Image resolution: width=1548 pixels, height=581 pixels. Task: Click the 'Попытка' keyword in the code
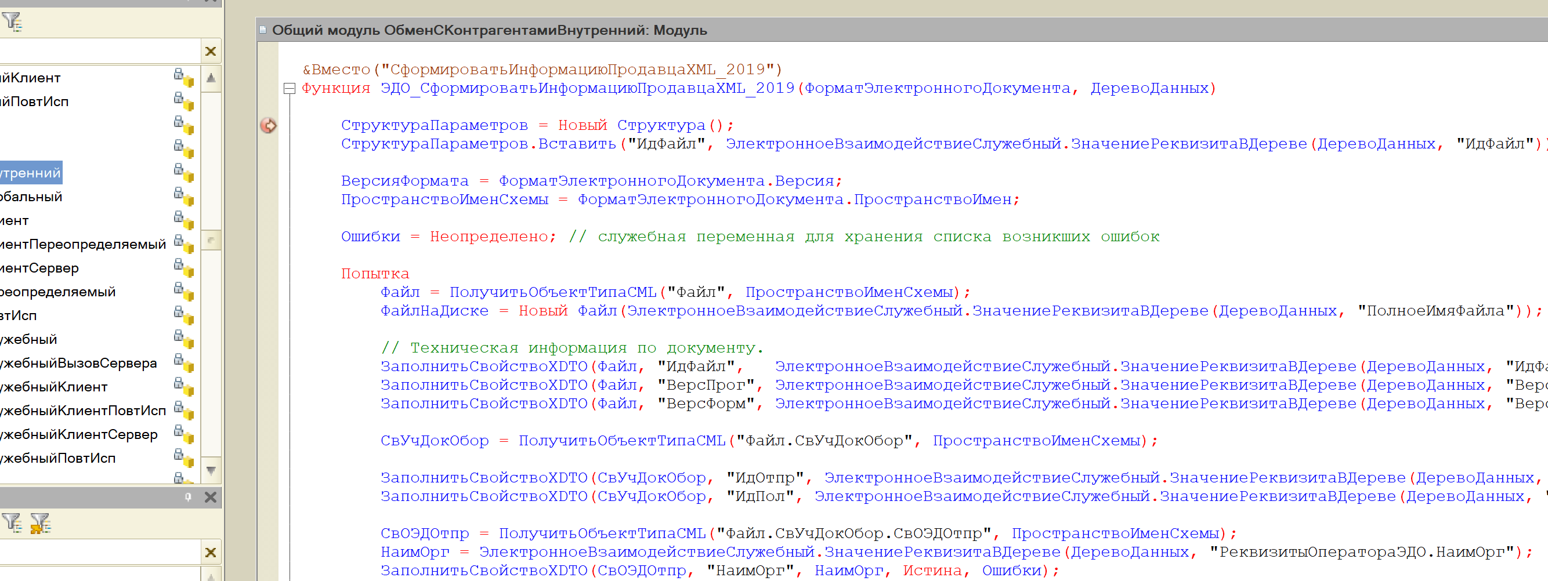pyautogui.click(x=375, y=274)
